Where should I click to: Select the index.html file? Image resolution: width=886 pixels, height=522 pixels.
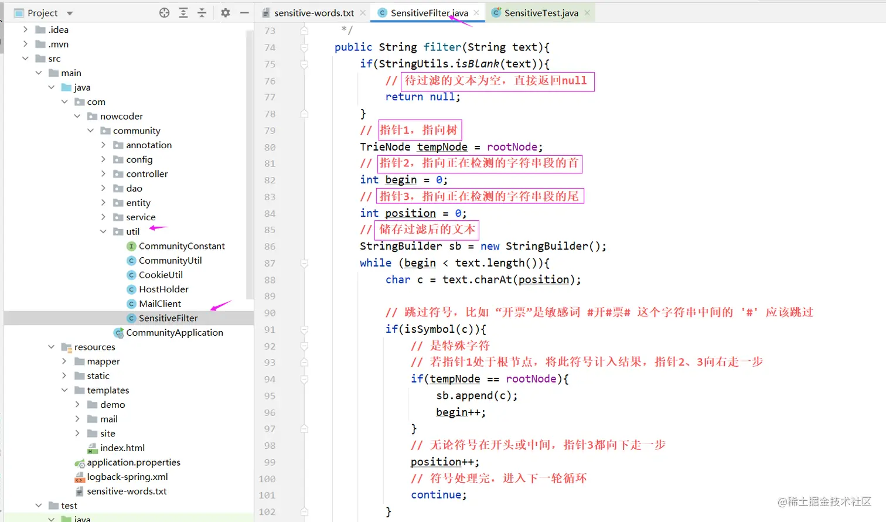(122, 448)
